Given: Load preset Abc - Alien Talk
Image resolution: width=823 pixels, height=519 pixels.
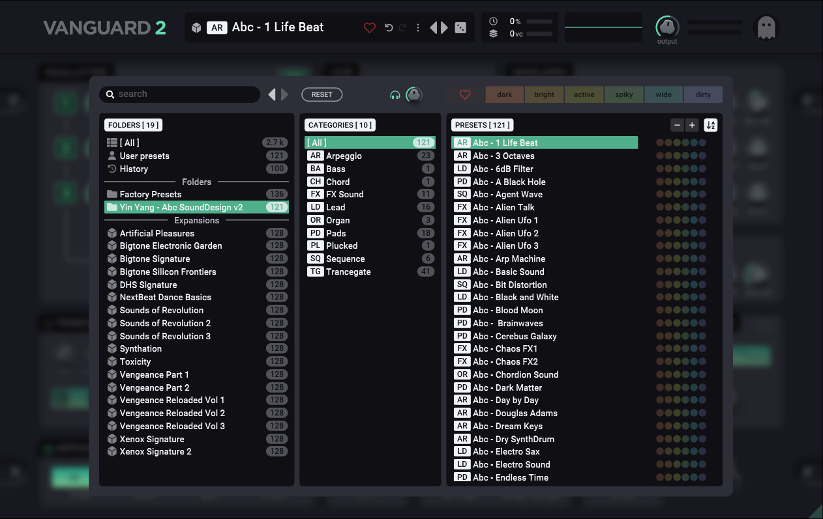Looking at the screenshot, I should [x=545, y=207].
